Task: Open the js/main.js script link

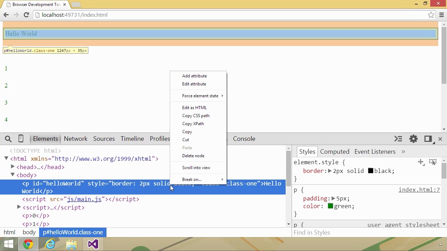Action: [84, 199]
